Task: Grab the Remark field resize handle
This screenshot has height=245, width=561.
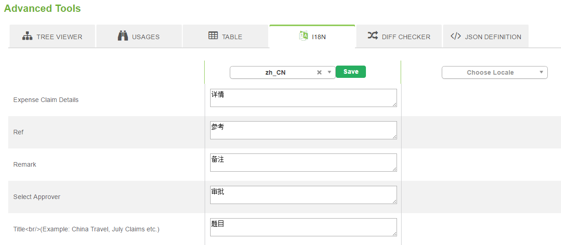Action: click(394, 169)
